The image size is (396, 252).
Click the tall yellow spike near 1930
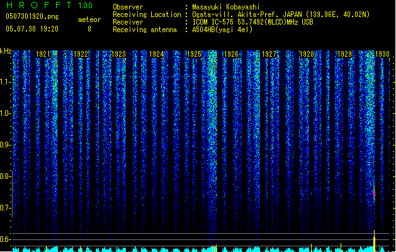point(375,241)
